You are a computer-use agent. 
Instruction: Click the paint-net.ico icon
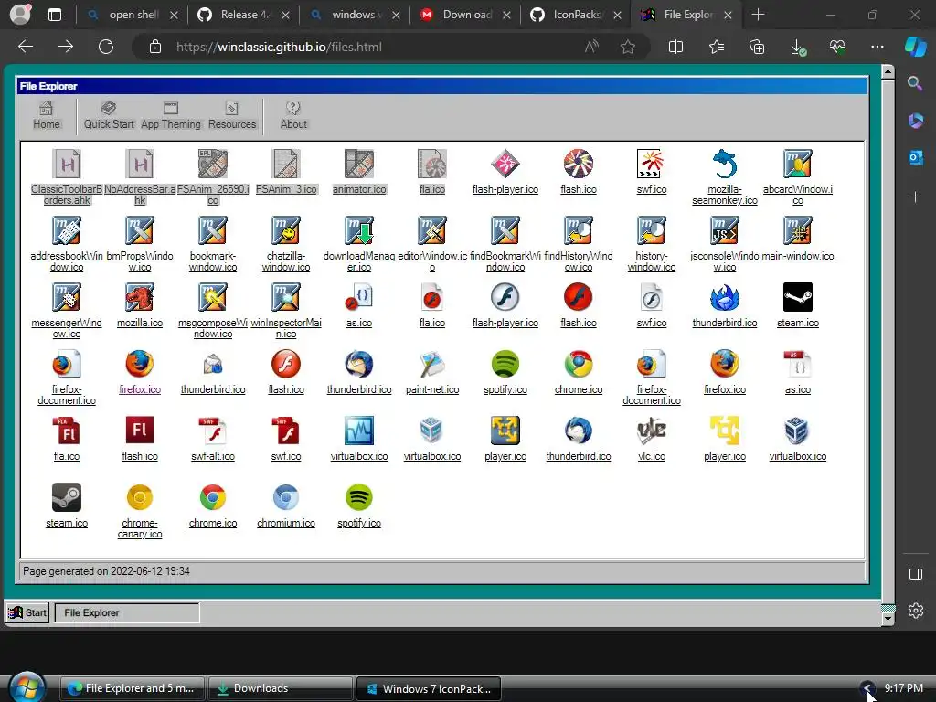click(x=432, y=364)
